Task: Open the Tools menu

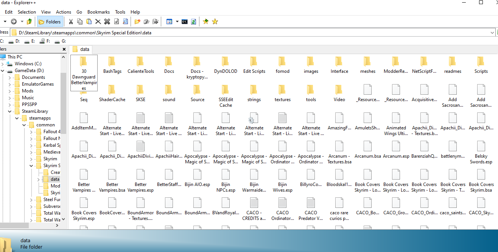Action: click(120, 12)
